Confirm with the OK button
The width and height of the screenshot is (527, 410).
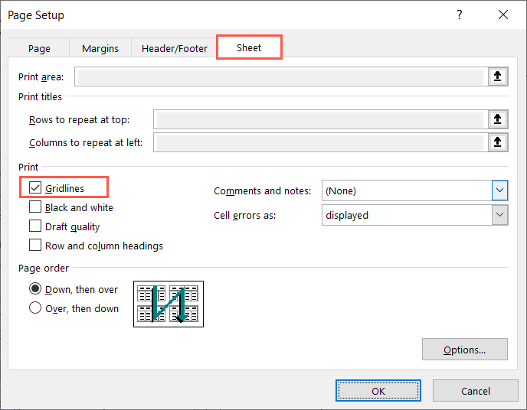378,391
